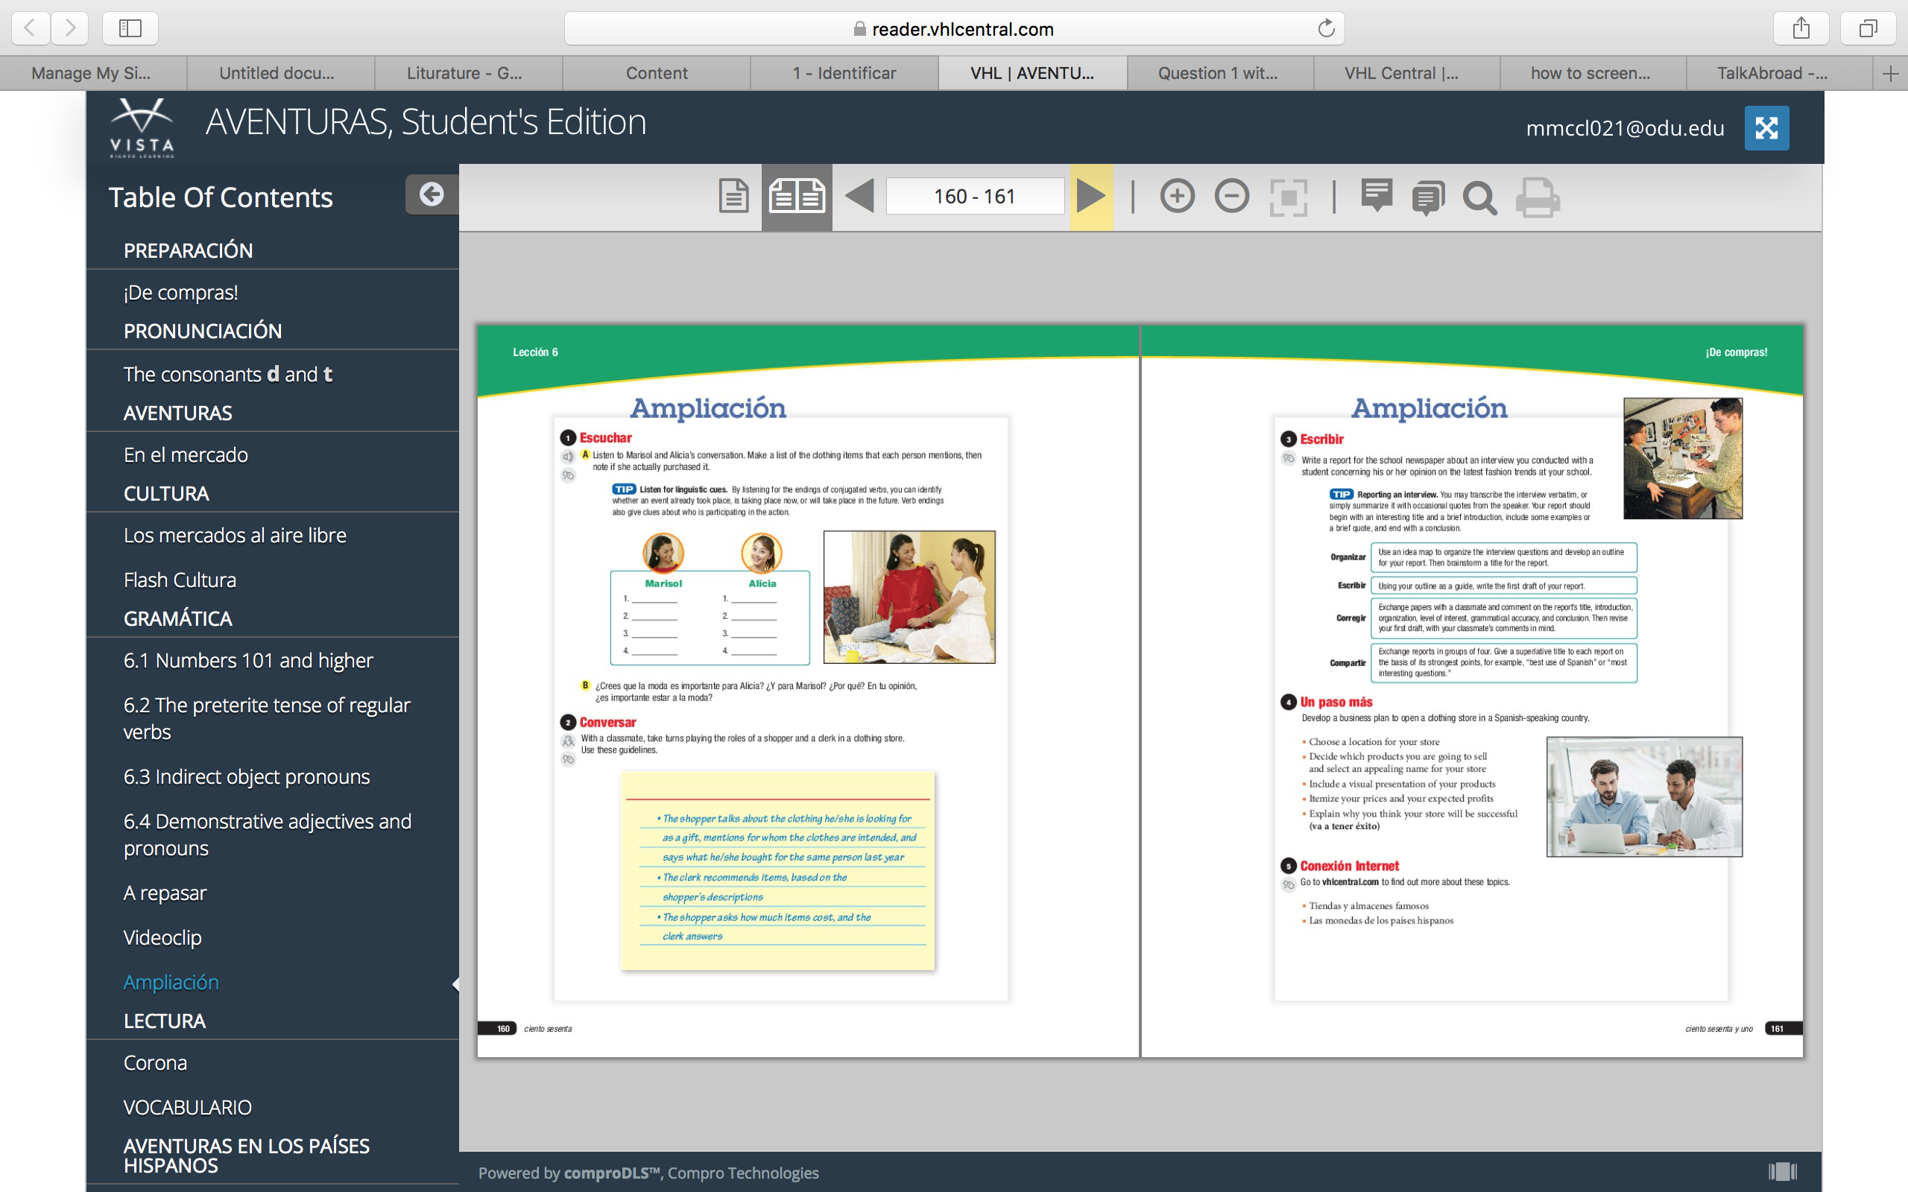The image size is (1908, 1192).
Task: Open the VOCABULARIO section
Action: 188,1107
